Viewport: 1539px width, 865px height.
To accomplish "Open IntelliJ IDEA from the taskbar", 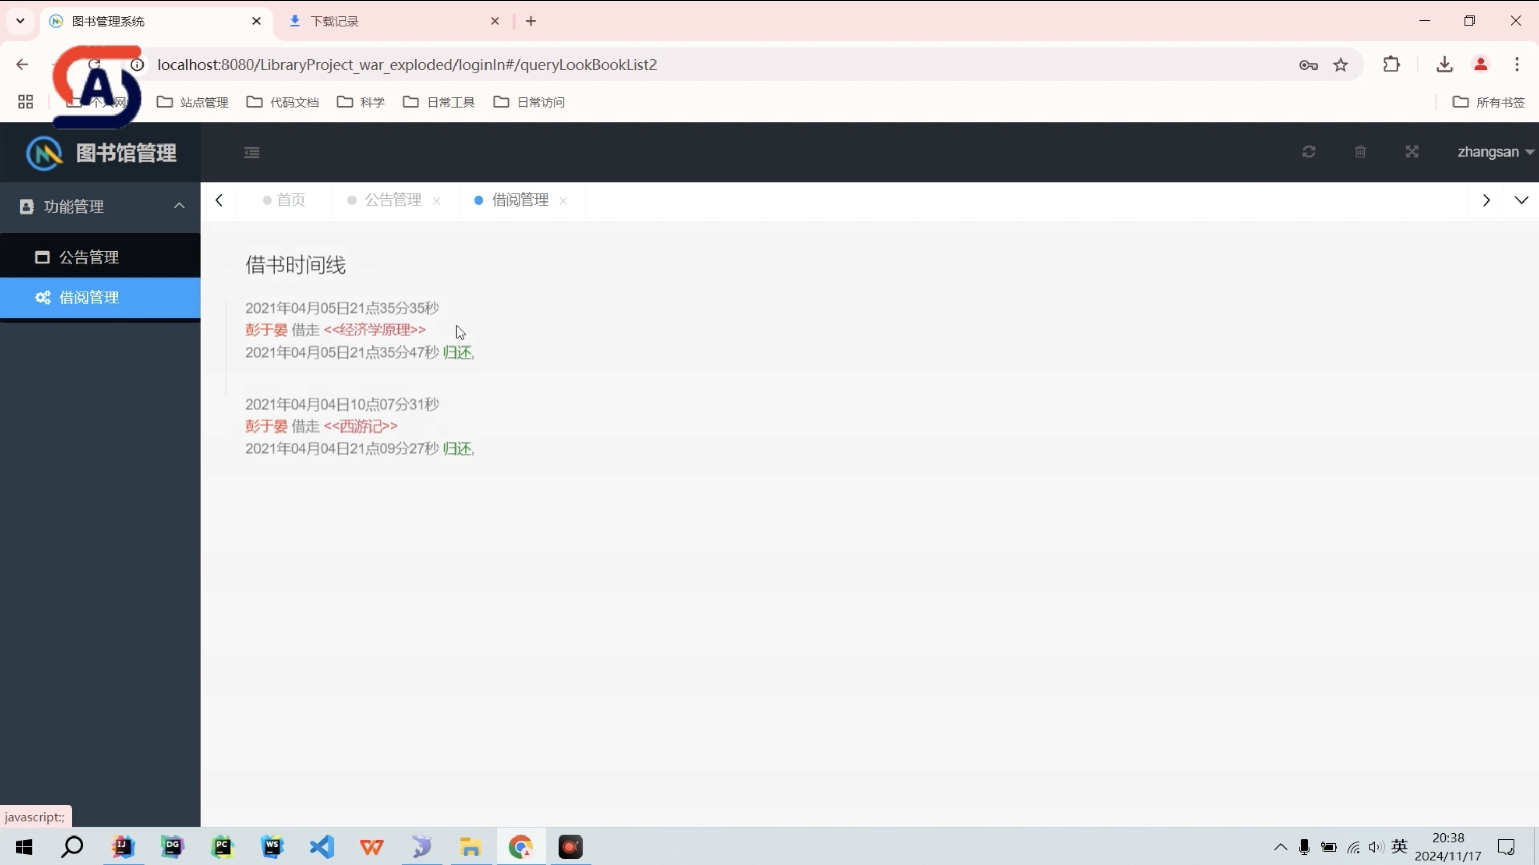I will pyautogui.click(x=123, y=847).
